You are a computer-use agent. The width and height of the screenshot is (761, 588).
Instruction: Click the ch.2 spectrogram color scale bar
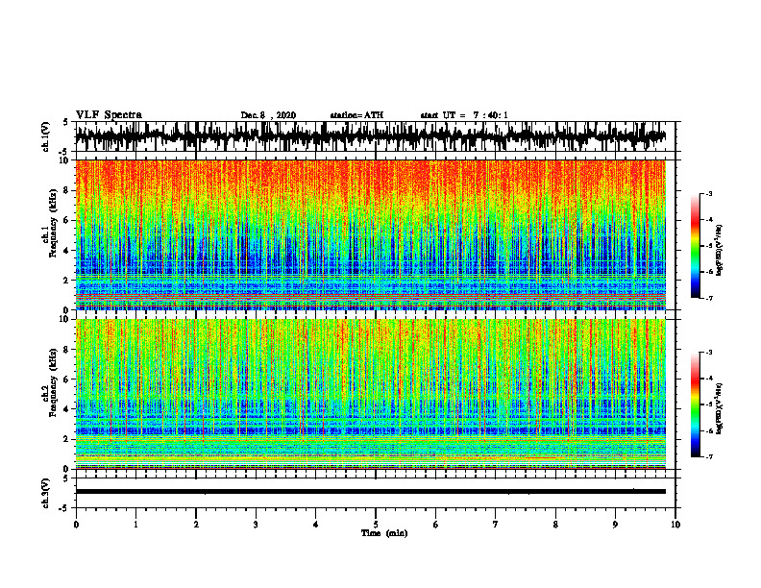(696, 404)
